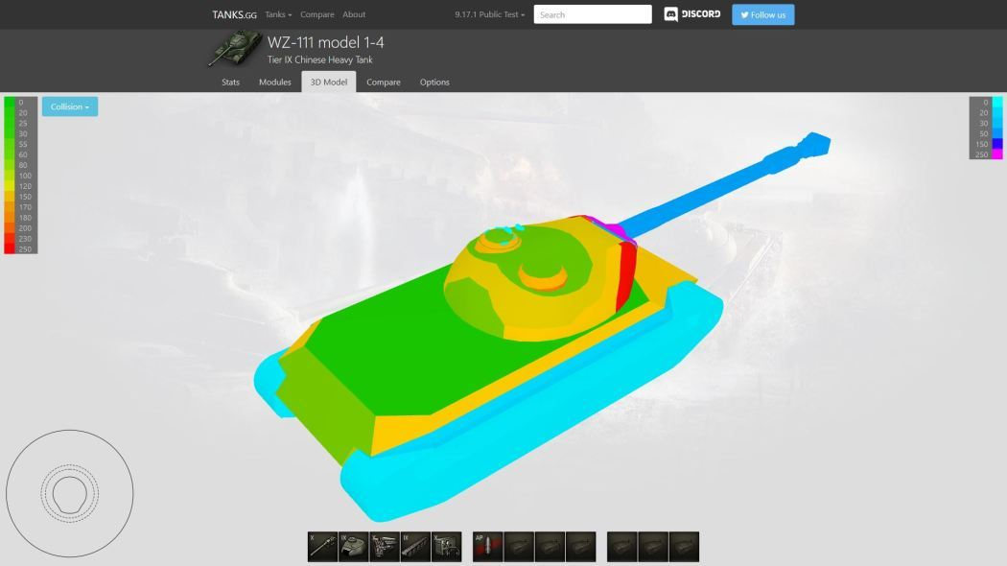Select the AP shell ammo icon
The height and width of the screenshot is (566, 1007).
(x=487, y=547)
